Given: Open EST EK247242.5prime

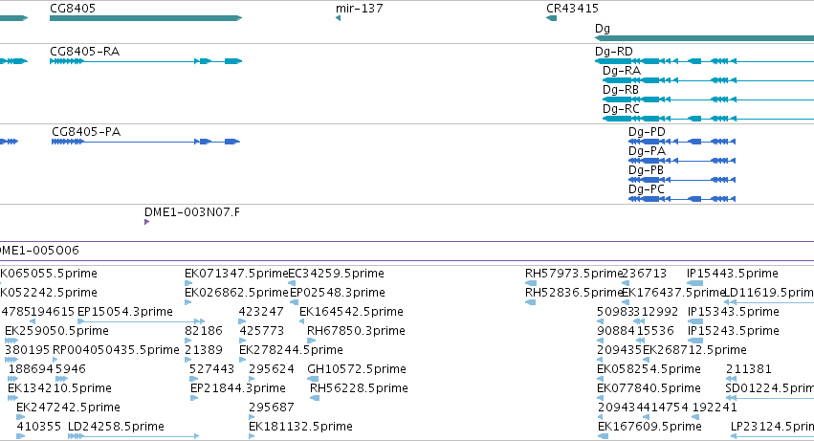Looking at the screenshot, I should click(68, 408).
